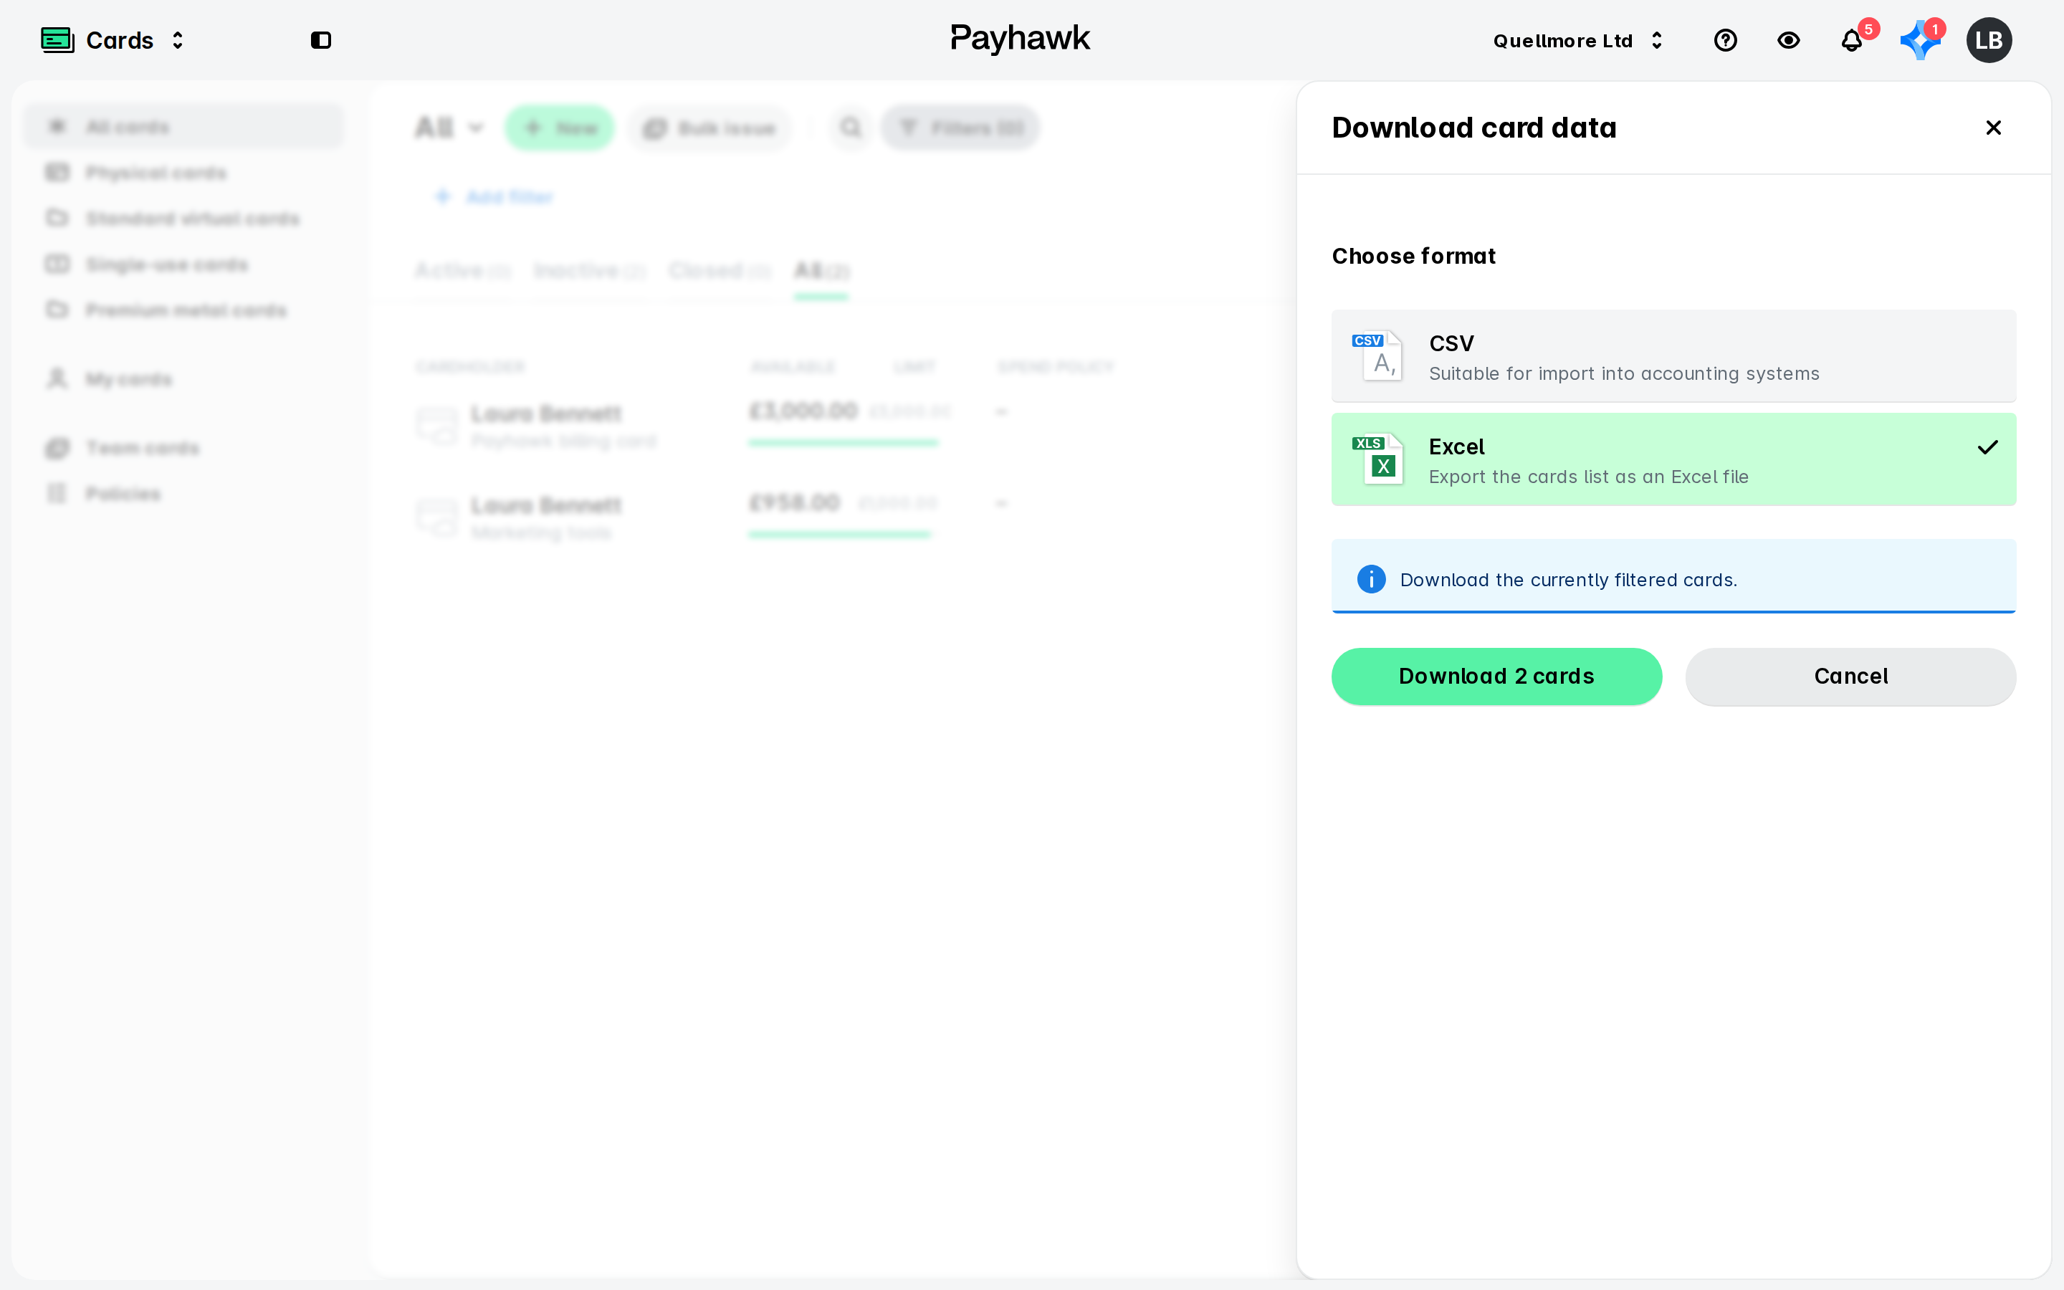Open the Quellmore Ltd company switcher

pos(1579,40)
